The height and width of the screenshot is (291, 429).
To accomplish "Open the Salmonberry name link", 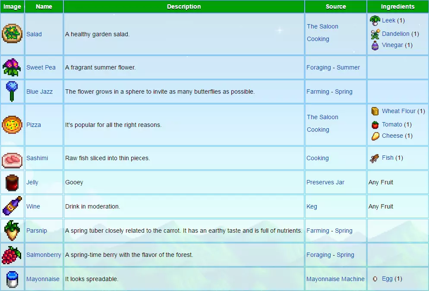I will click(44, 255).
